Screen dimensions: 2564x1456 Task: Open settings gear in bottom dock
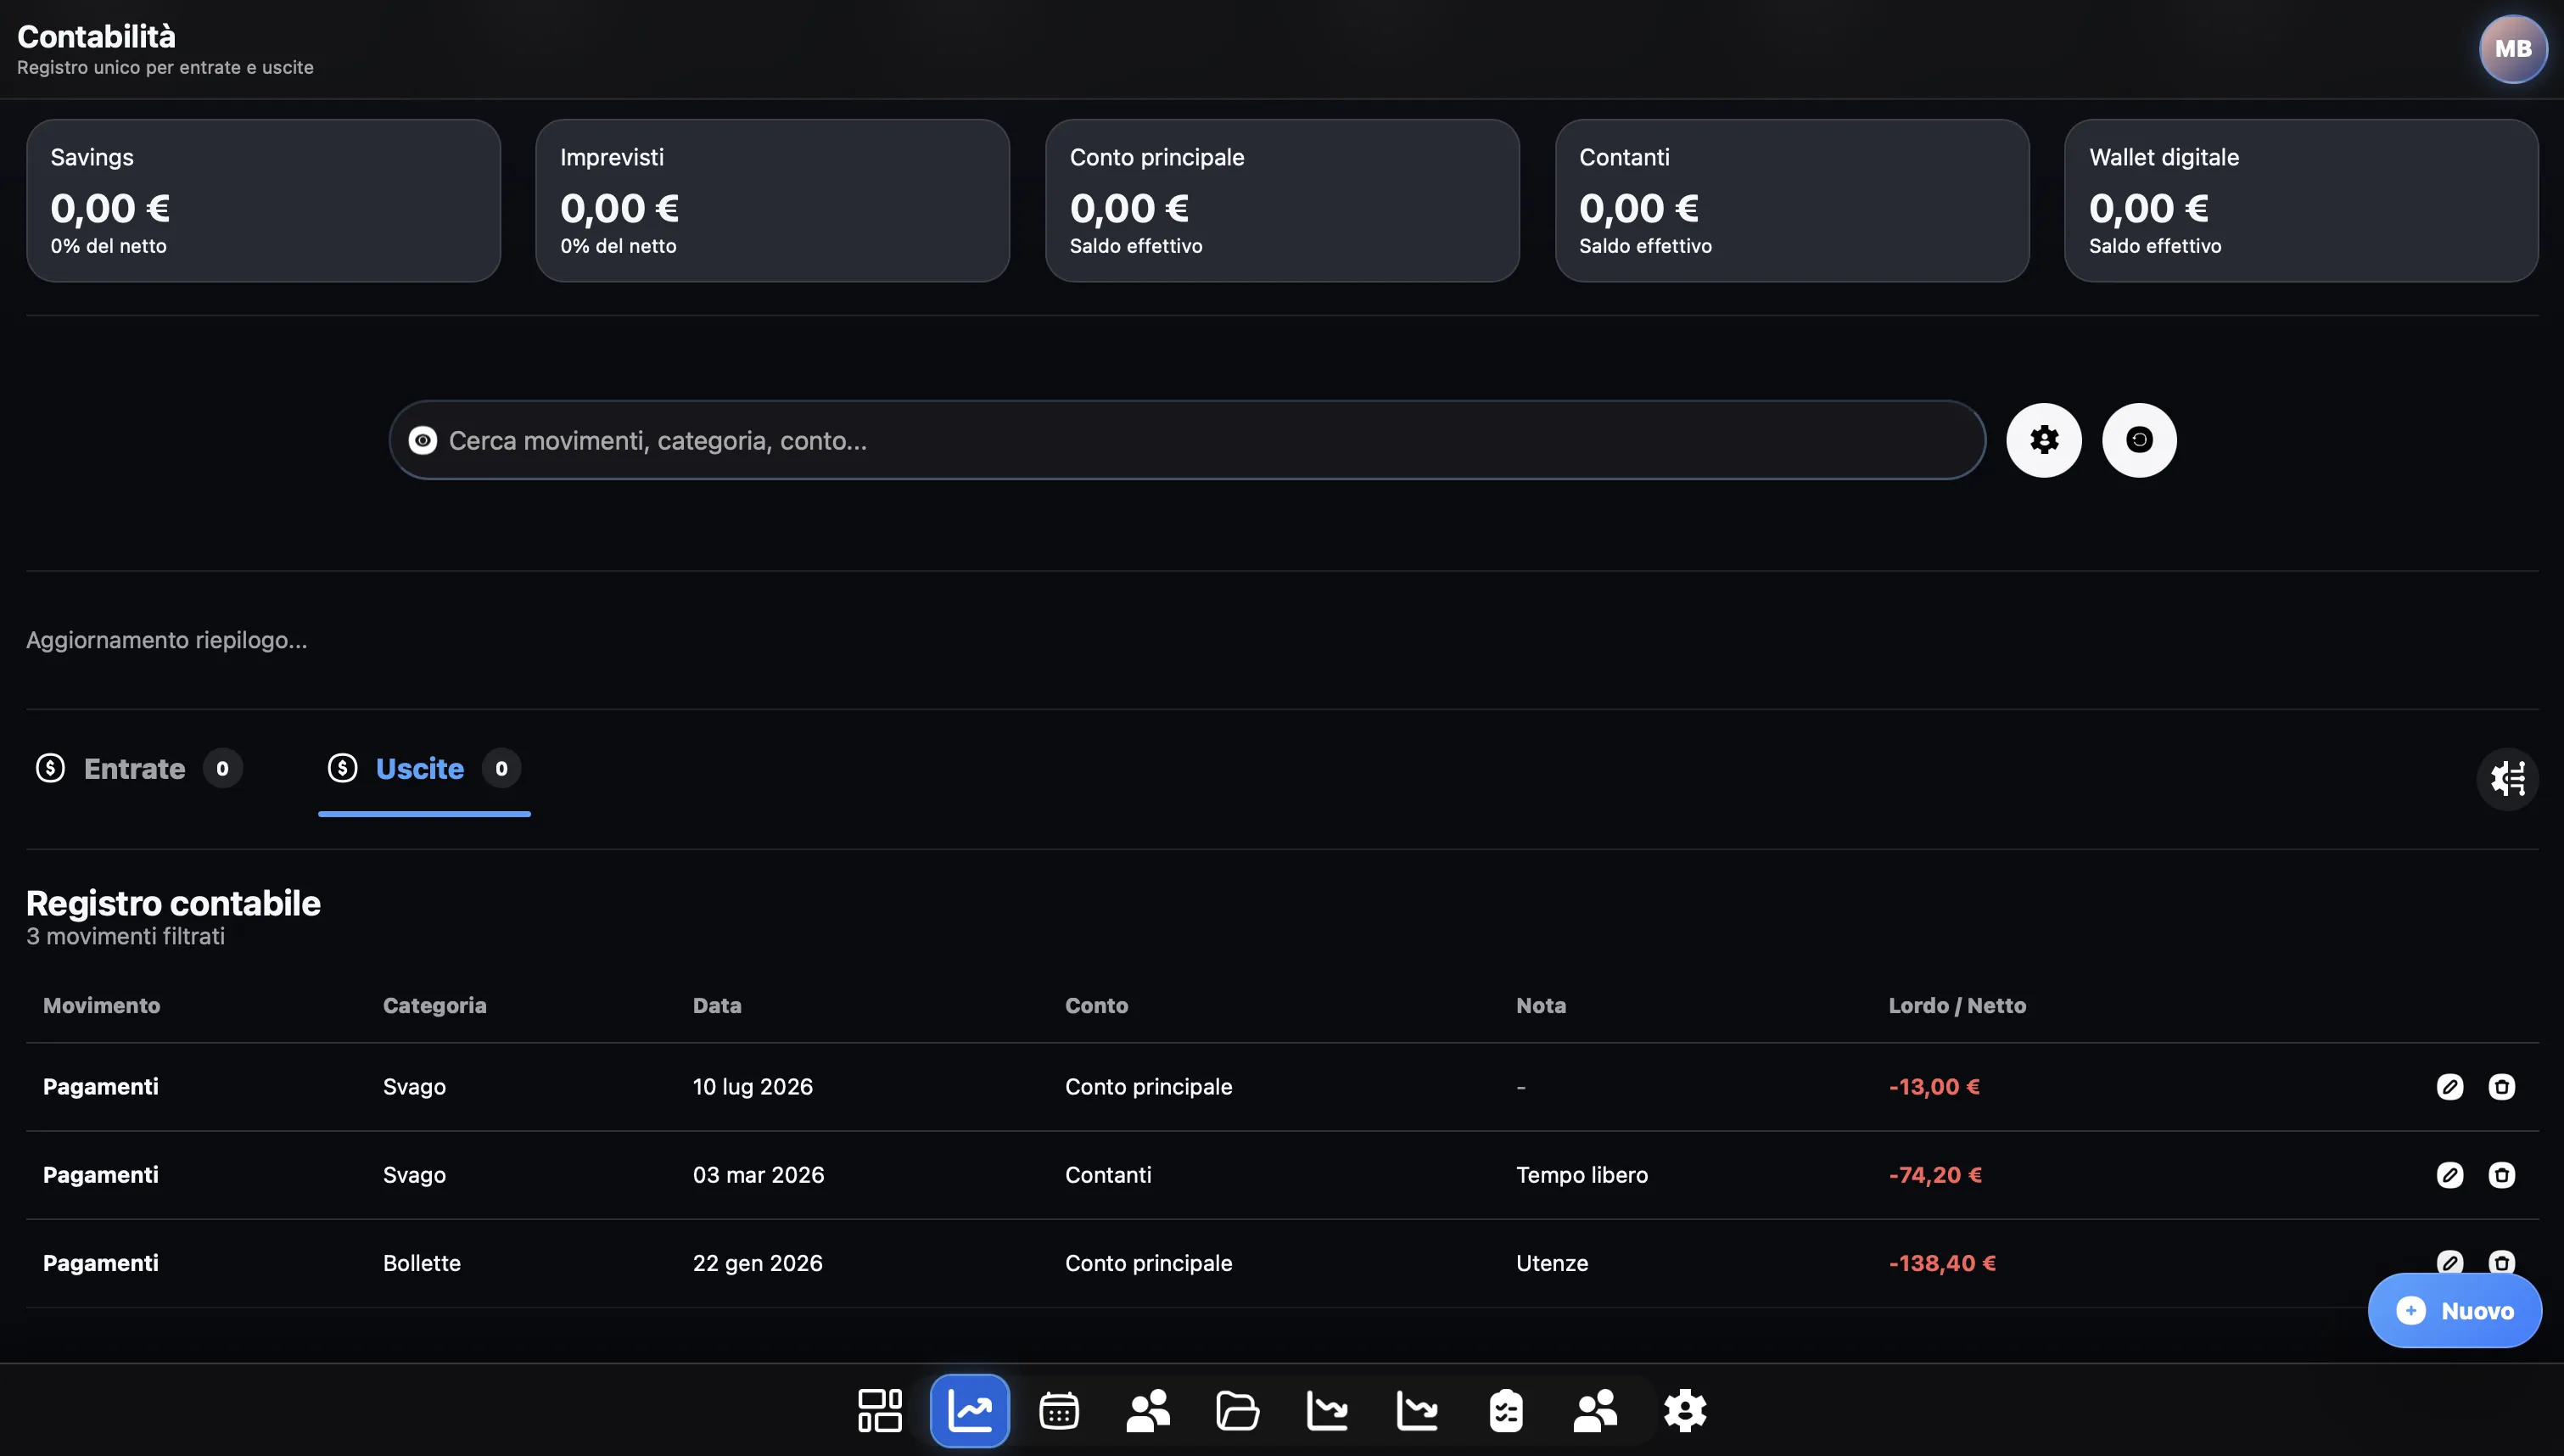point(1684,1410)
